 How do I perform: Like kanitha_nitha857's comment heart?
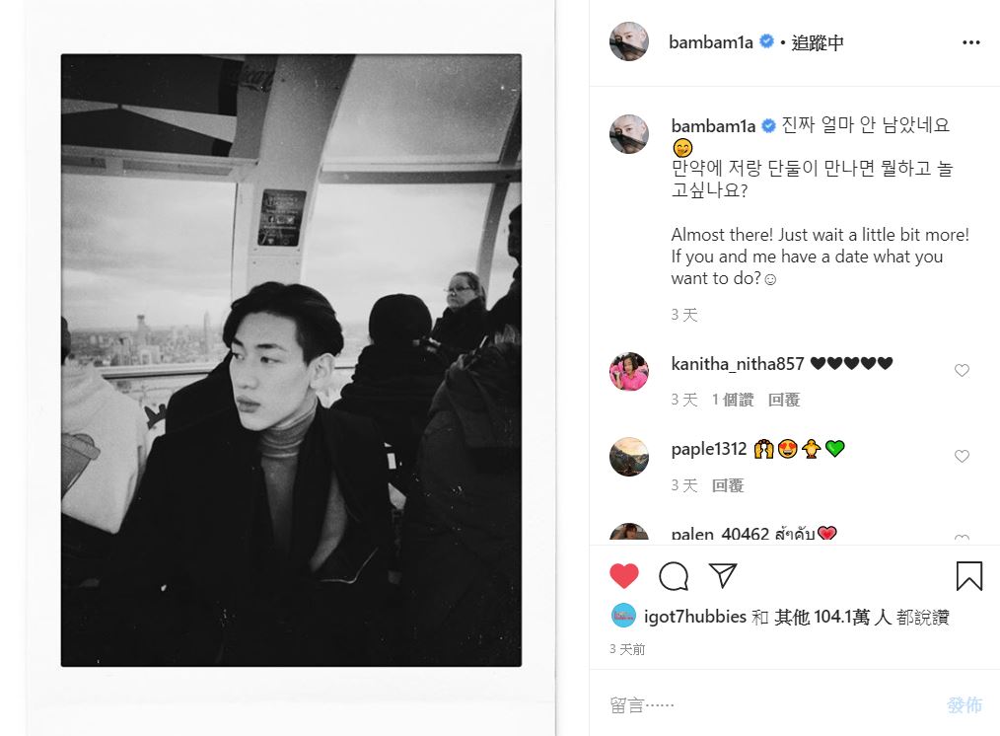tap(962, 371)
